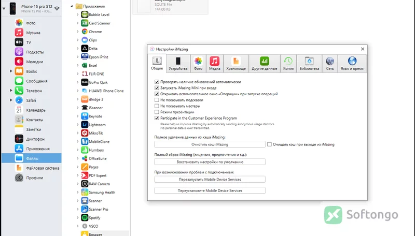Image resolution: width=415 pixels, height=236 pixels.
Task: Switch to the Другие данные tab
Action: pyautogui.click(x=265, y=64)
